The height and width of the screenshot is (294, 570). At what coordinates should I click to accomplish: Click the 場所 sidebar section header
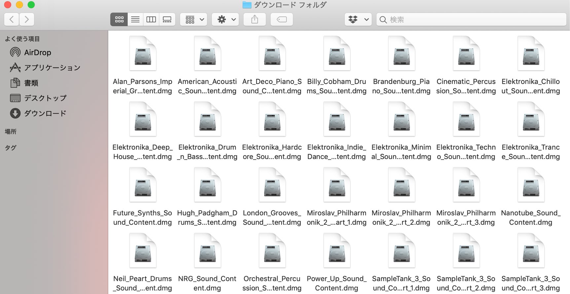(11, 132)
